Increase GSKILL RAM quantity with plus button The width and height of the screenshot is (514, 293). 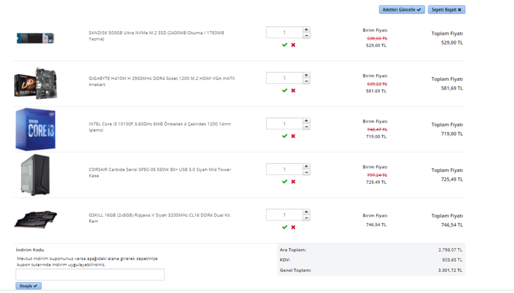(x=307, y=212)
